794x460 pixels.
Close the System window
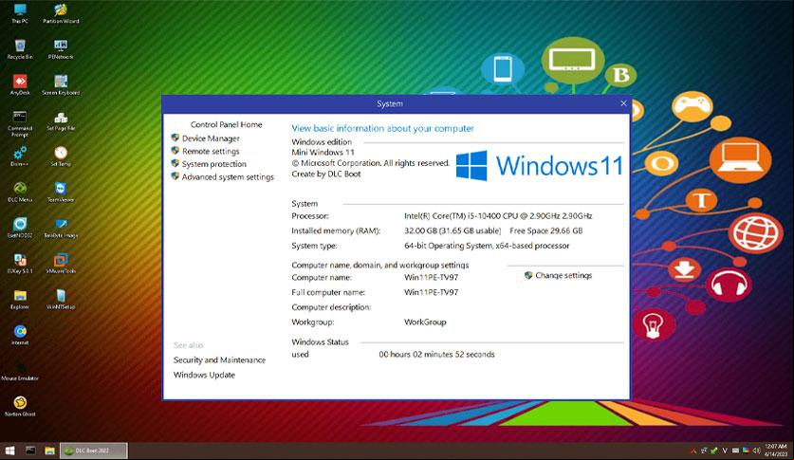pos(623,103)
